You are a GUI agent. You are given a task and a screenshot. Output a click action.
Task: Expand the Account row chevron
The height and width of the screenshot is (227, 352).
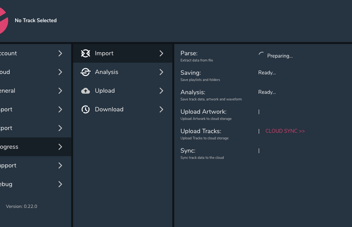click(60, 53)
